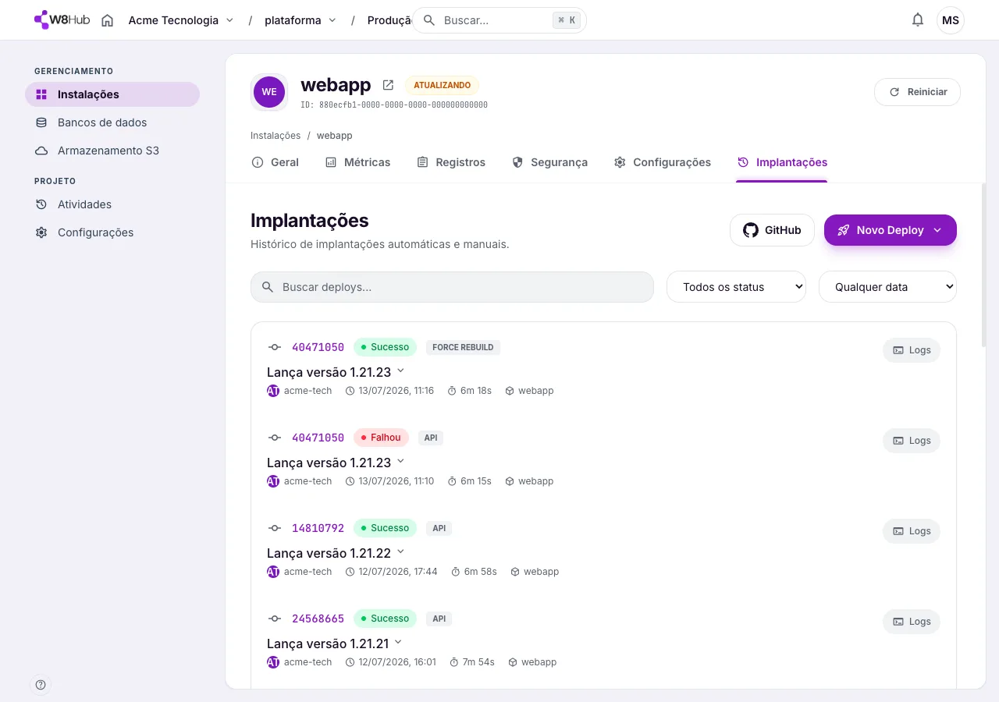Click the ATUALIZANDO status badge
Viewport: 999px width, 702px height.
[x=442, y=85]
